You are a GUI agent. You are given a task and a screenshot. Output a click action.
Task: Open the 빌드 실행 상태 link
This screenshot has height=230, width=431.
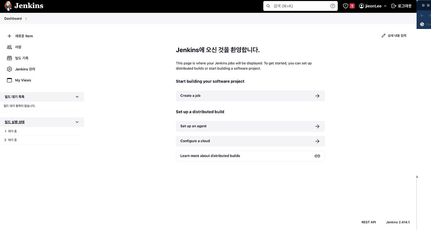(x=14, y=122)
